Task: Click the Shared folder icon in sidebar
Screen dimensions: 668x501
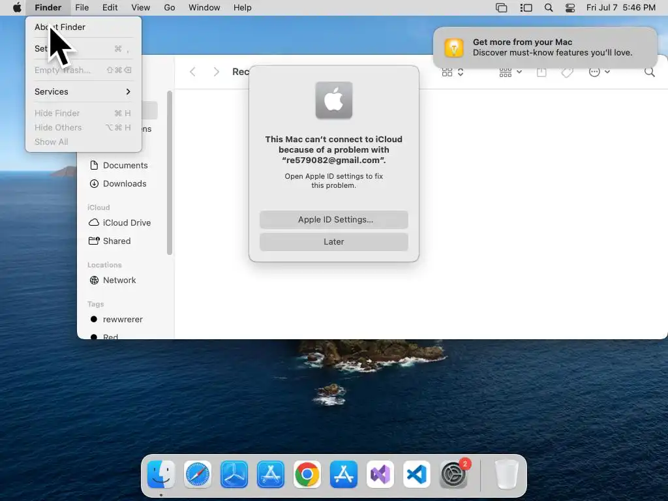Action: [x=94, y=241]
